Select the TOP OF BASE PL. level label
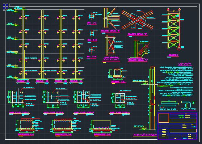 (x=139, y=81)
